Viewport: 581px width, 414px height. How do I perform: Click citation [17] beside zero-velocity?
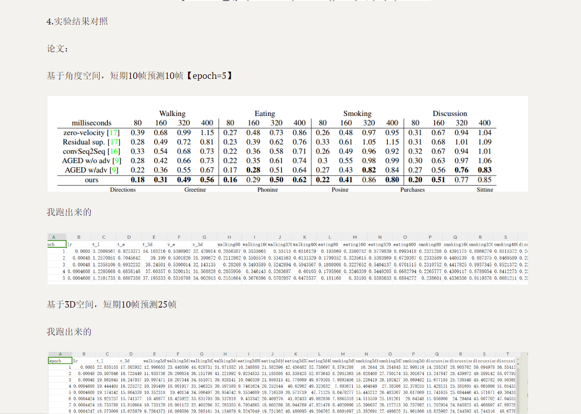113,132
